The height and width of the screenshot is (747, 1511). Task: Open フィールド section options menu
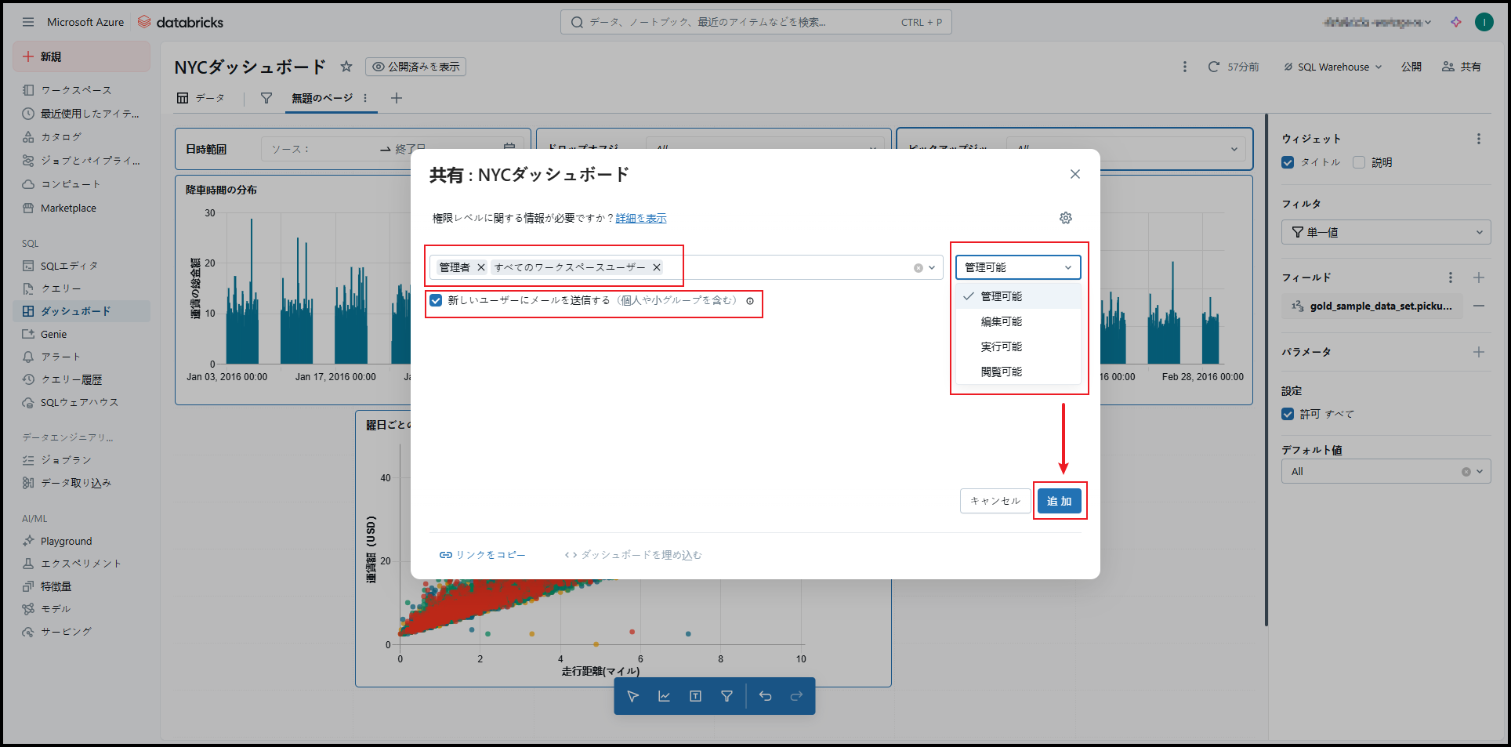pyautogui.click(x=1451, y=277)
